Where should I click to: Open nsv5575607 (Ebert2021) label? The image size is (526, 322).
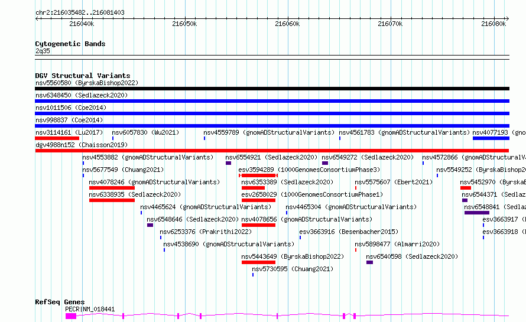click(394, 182)
